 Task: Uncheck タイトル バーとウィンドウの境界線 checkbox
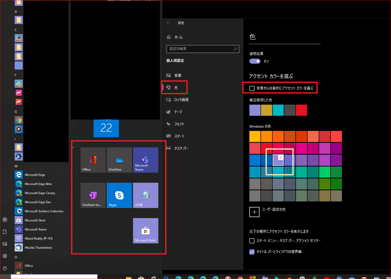tap(252, 252)
